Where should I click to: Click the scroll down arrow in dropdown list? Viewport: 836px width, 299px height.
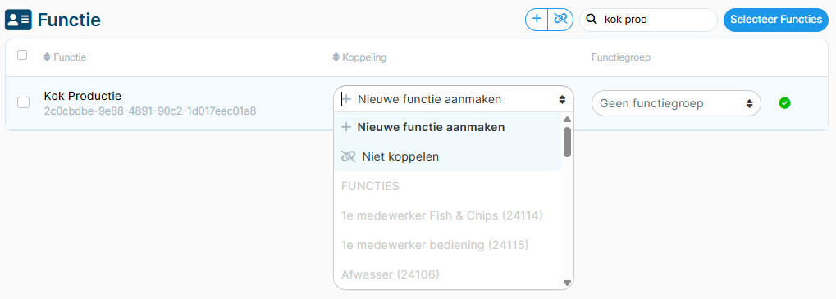tap(567, 283)
